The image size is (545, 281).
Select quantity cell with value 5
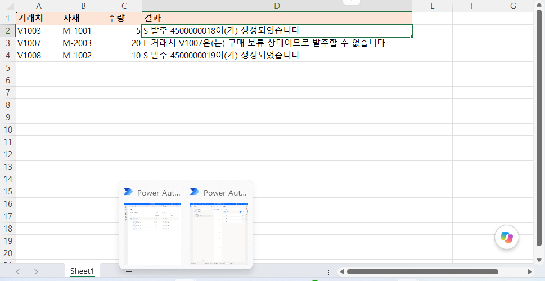click(x=124, y=30)
